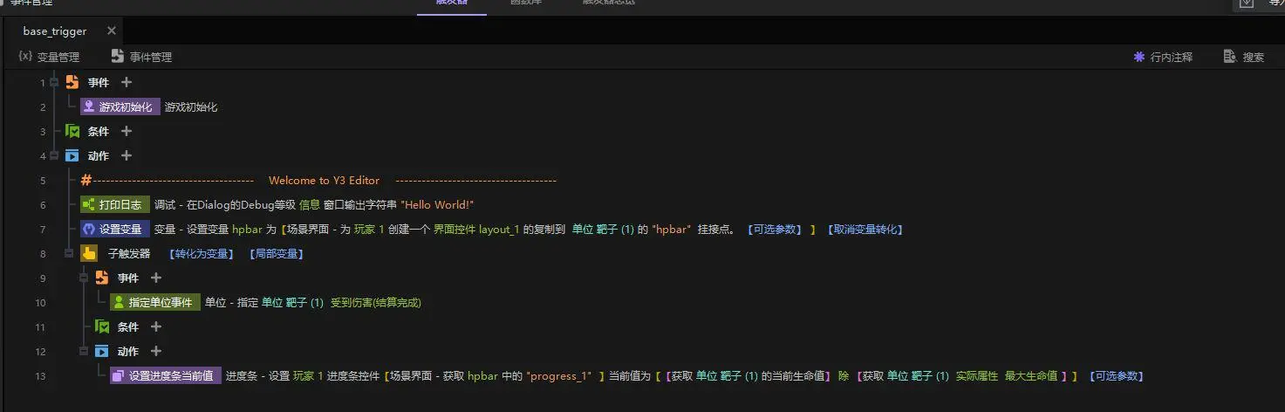
Task: Collapse the sub-trigger 动作 section on line 12
Action: pyautogui.click(x=84, y=351)
